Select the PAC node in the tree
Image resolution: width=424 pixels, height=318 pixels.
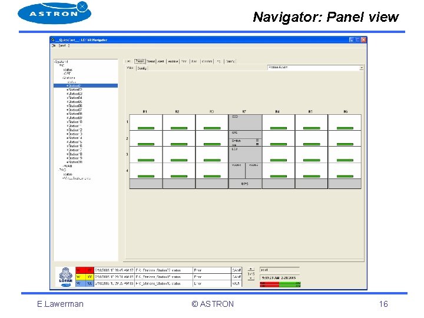[x=63, y=170]
